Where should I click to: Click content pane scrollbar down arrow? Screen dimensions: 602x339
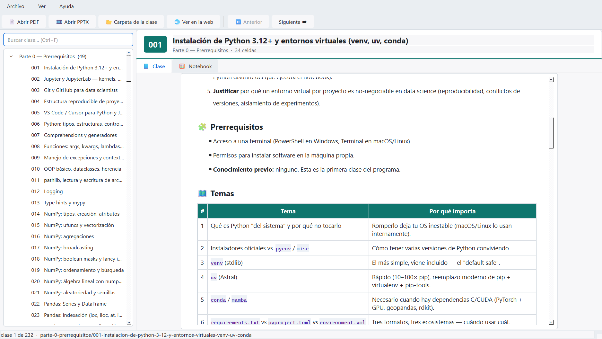[x=551, y=322]
